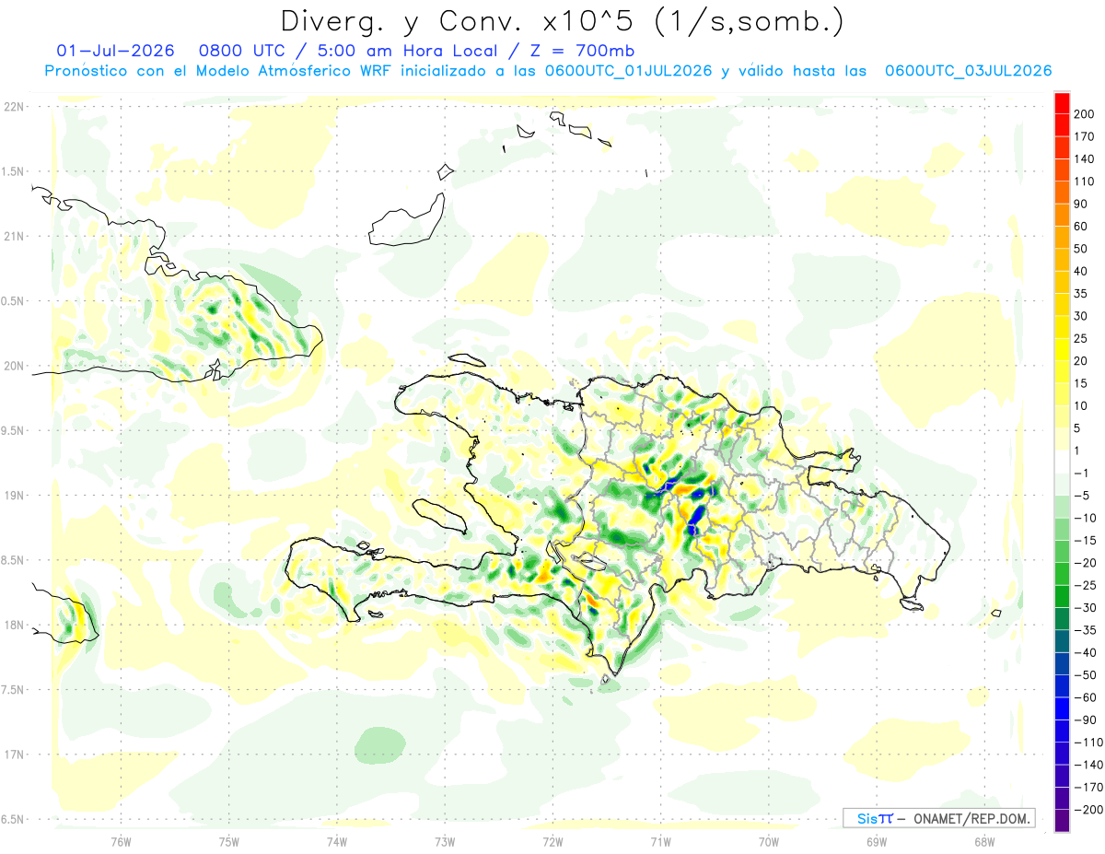The image size is (1105, 854).
Task: Click the latitude label '1.5N'
Action: pos(13,171)
